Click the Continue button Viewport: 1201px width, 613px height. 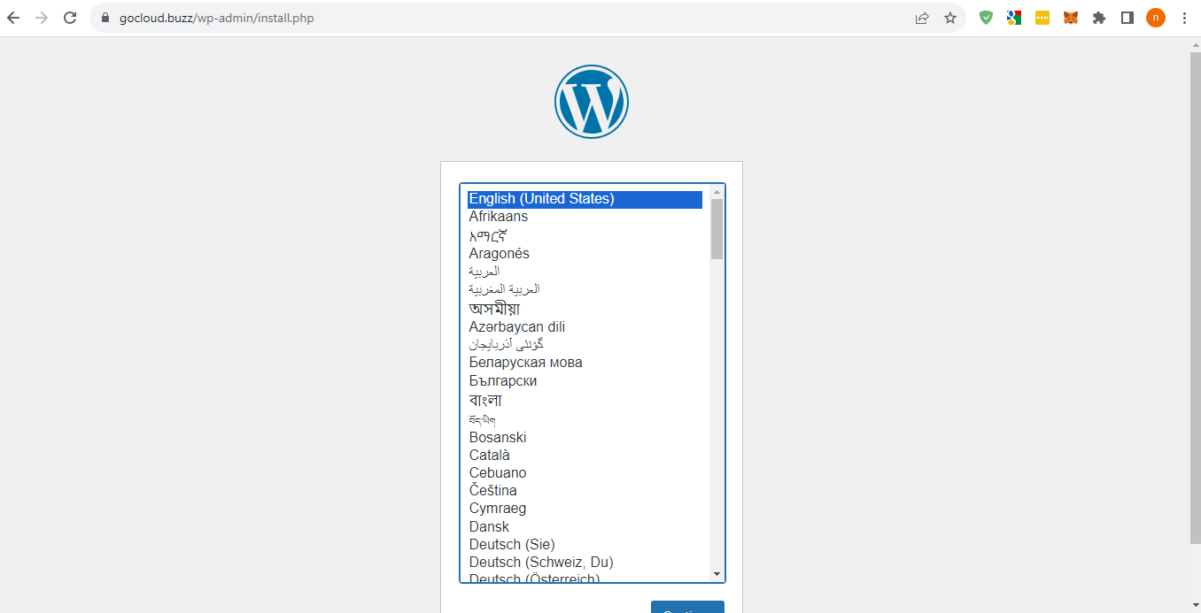pos(687,608)
